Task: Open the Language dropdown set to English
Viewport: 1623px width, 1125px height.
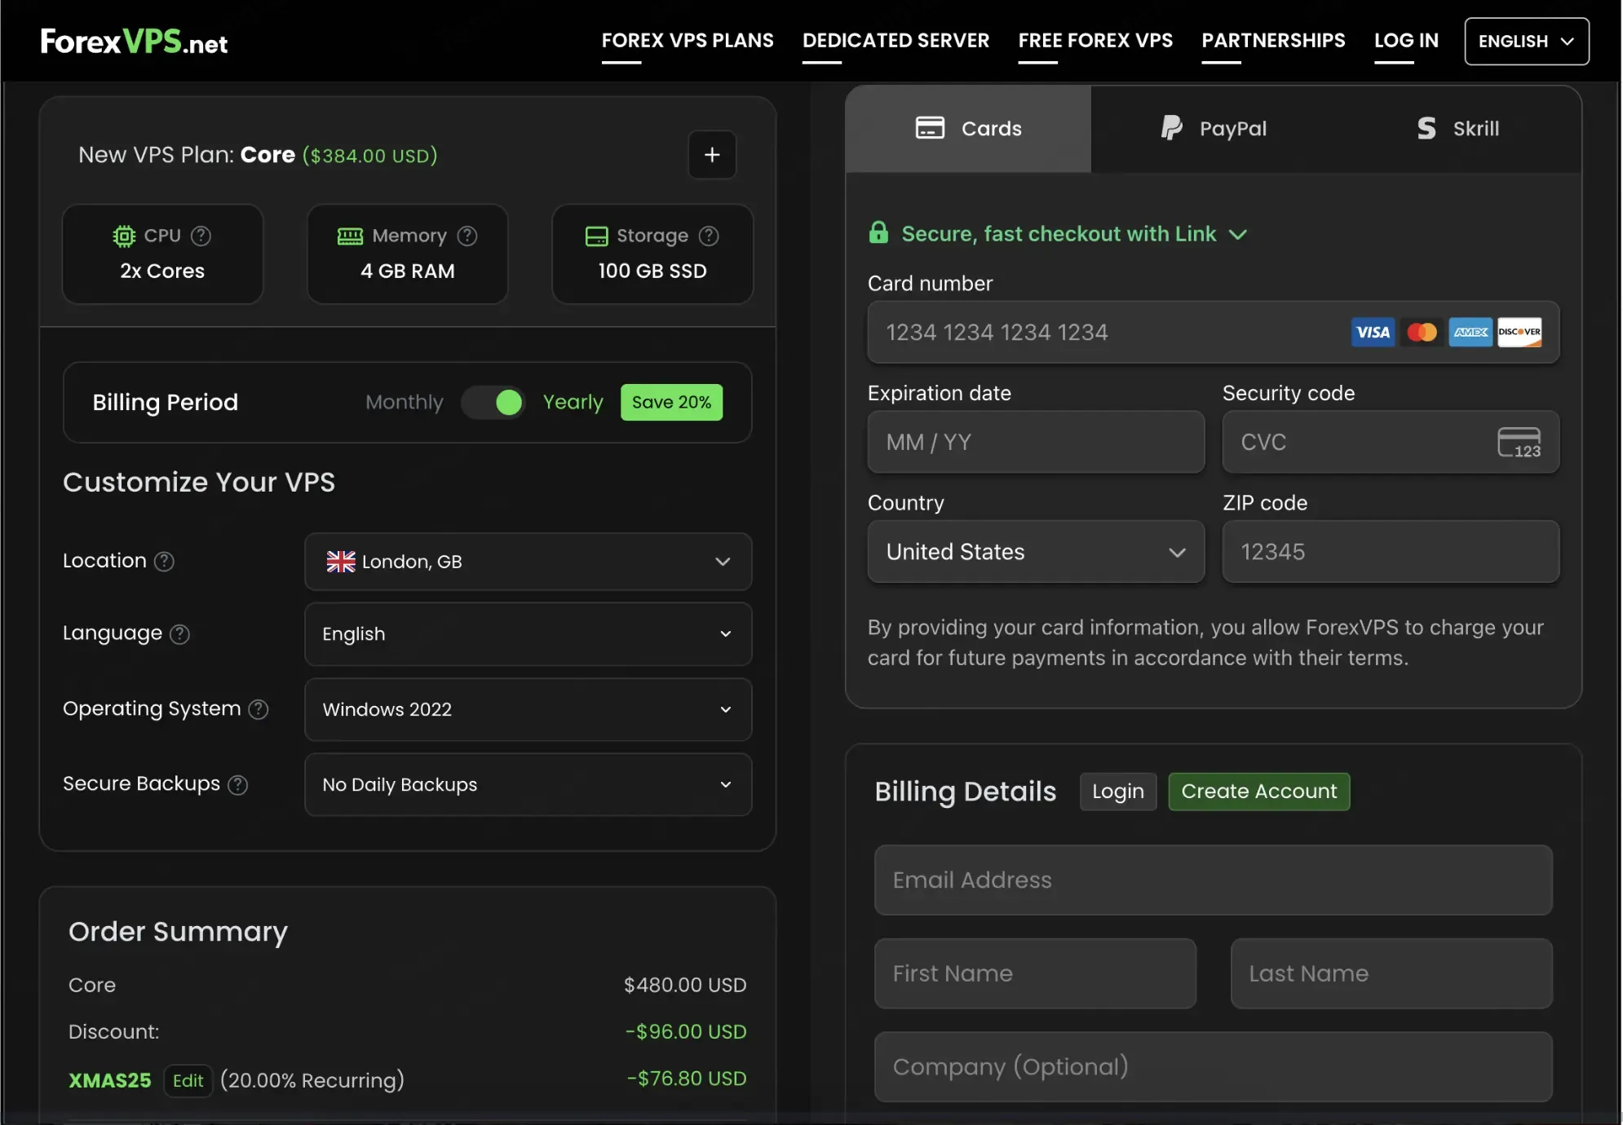Action: [528, 634]
